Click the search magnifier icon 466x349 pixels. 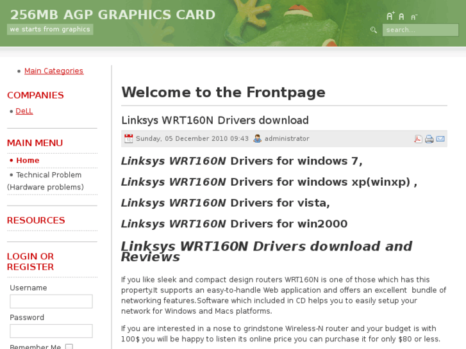pyautogui.click(x=374, y=29)
